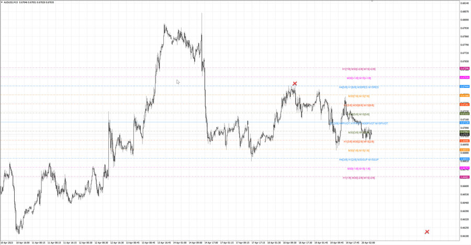Click the blue 0.66833 support price tag
471x245 pixels.
464,159
